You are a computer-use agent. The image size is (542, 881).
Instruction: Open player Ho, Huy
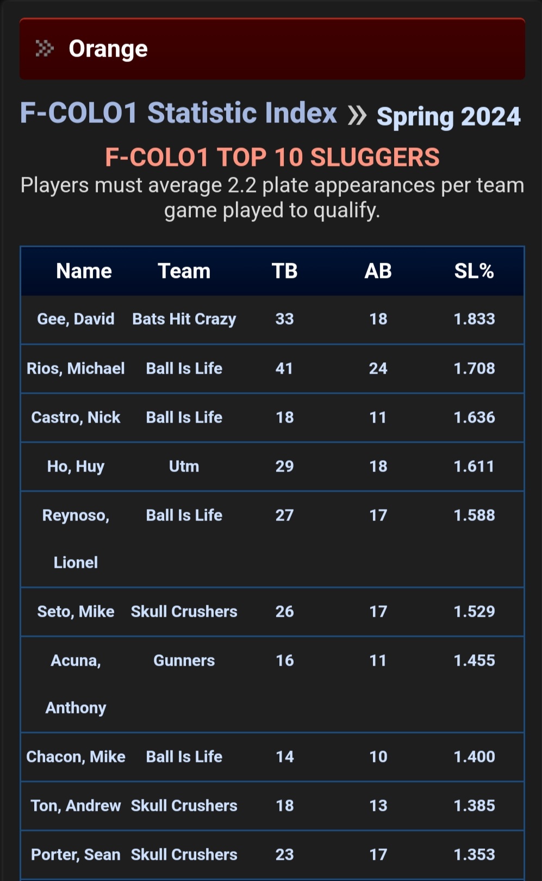coord(76,466)
